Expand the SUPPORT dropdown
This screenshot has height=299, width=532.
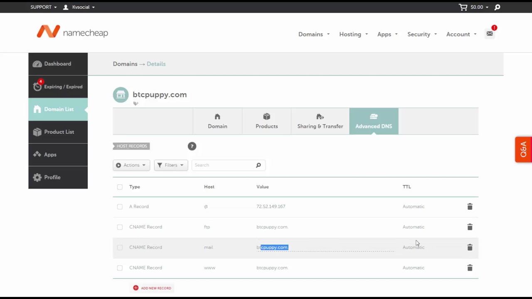coord(44,7)
